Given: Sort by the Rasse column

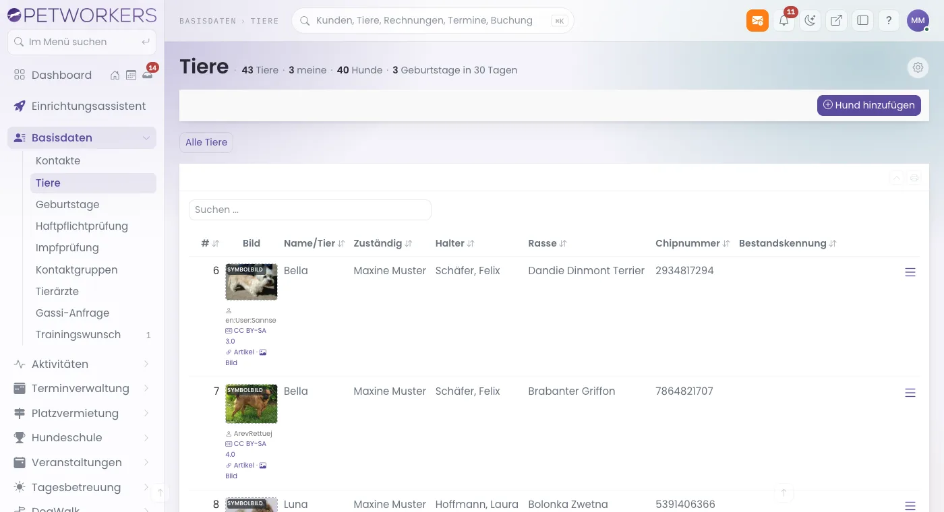Looking at the screenshot, I should point(548,243).
